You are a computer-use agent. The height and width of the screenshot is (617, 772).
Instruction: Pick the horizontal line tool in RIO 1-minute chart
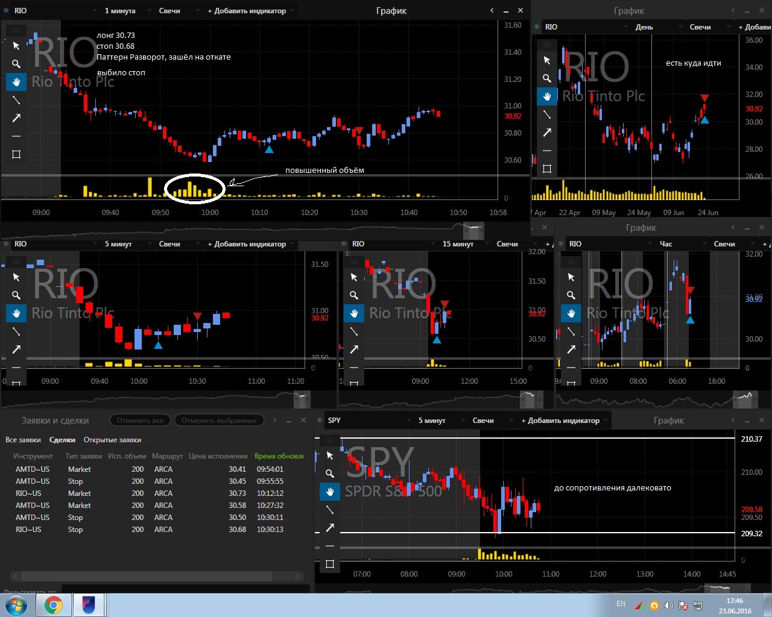(16, 136)
